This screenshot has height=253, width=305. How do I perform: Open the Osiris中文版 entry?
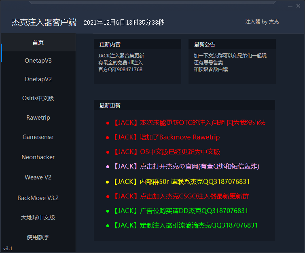pyautogui.click(x=38, y=98)
